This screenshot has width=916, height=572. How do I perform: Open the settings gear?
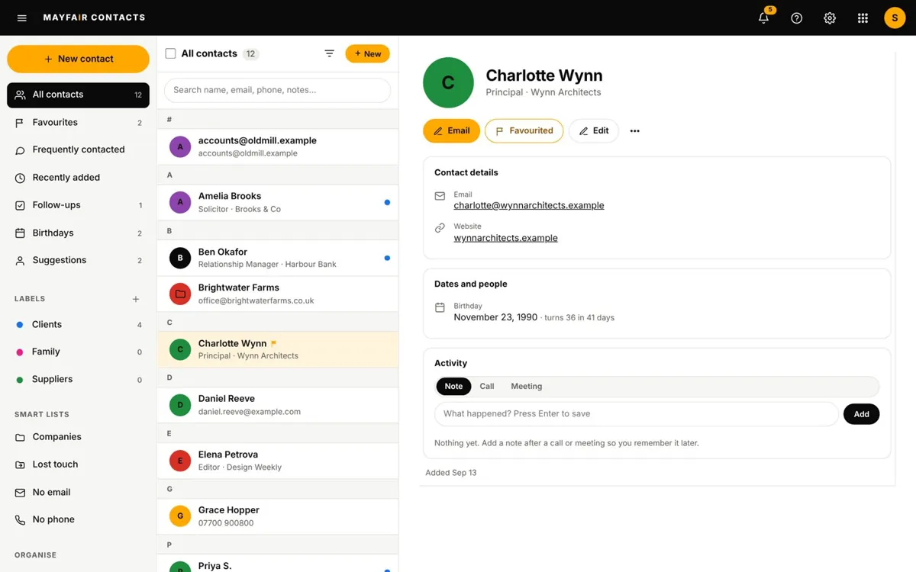coord(830,18)
